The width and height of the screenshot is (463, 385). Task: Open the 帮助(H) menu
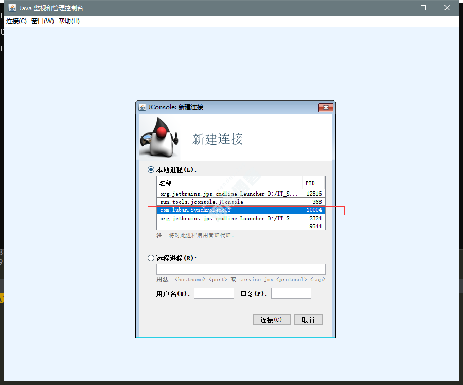(69, 21)
